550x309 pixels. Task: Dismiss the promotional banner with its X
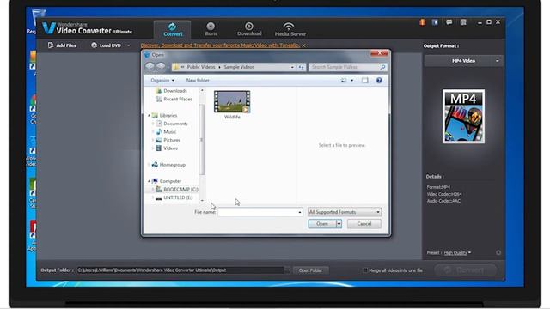303,45
